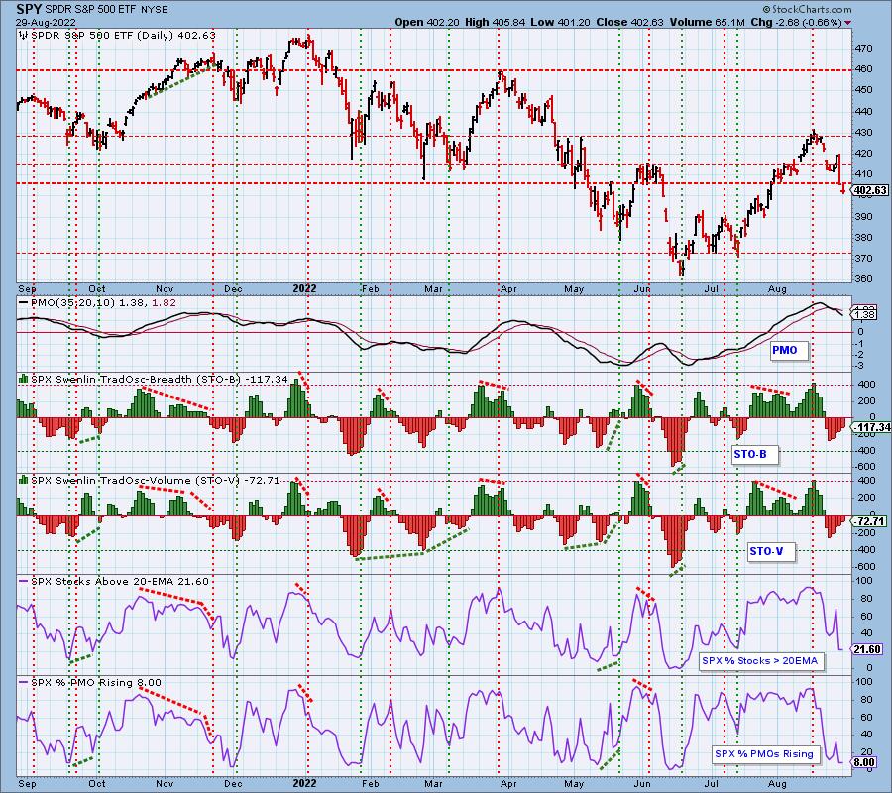
Task: Click the red down arrow beside Chg
Action: 848,23
